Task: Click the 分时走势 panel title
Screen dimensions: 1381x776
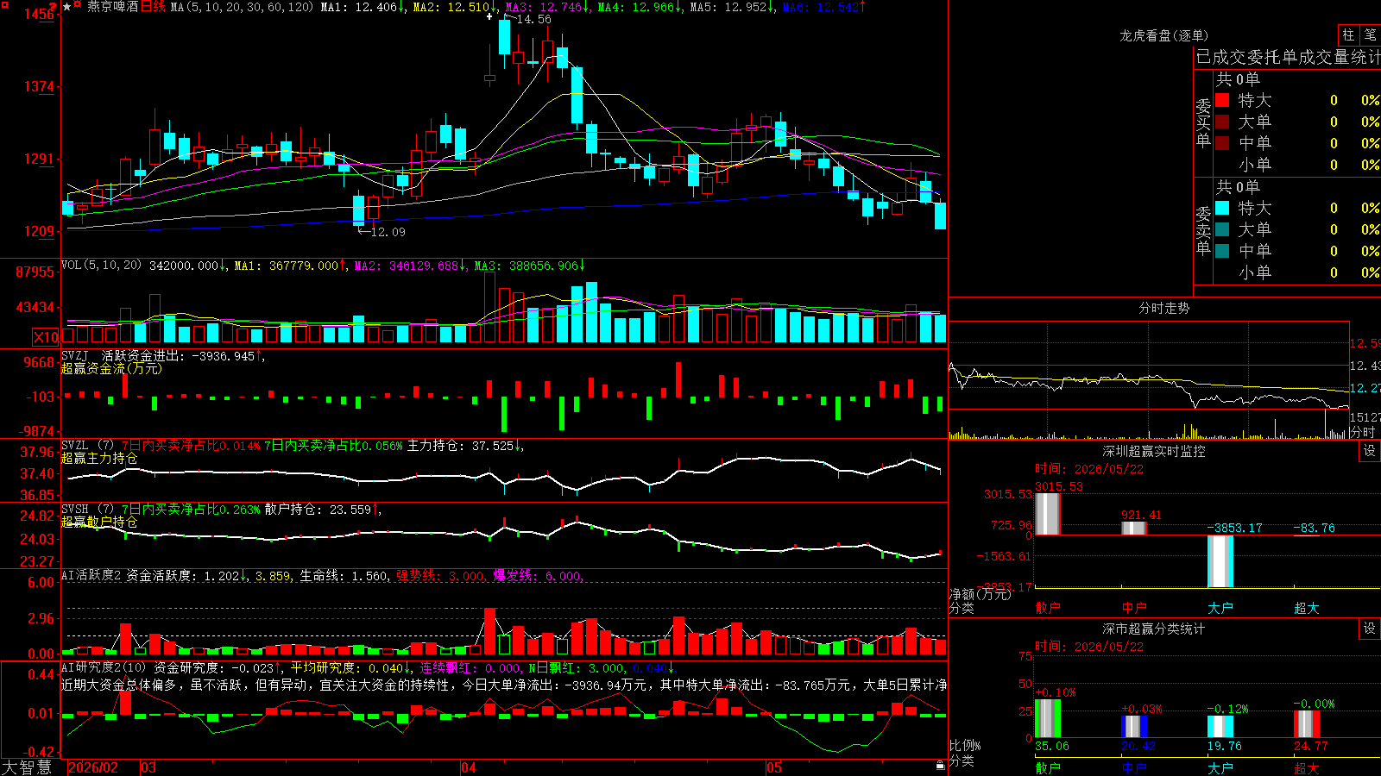Action: 1163,308
